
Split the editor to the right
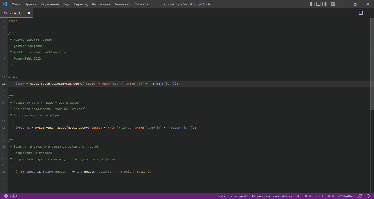(x=361, y=13)
